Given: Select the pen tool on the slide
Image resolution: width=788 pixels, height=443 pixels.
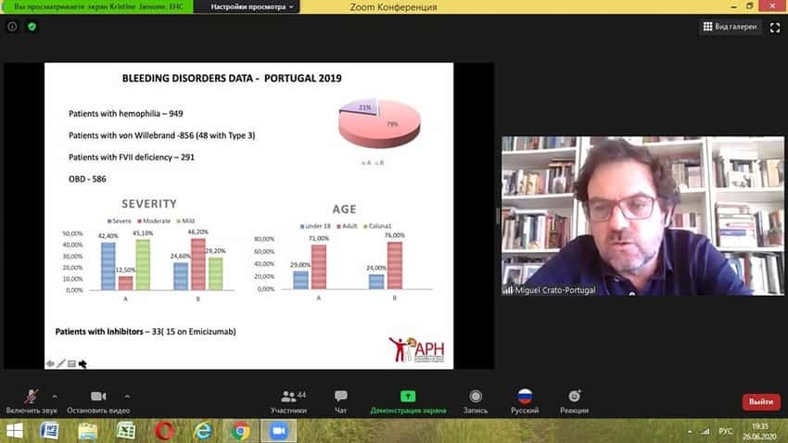Looking at the screenshot, I should click(61, 363).
